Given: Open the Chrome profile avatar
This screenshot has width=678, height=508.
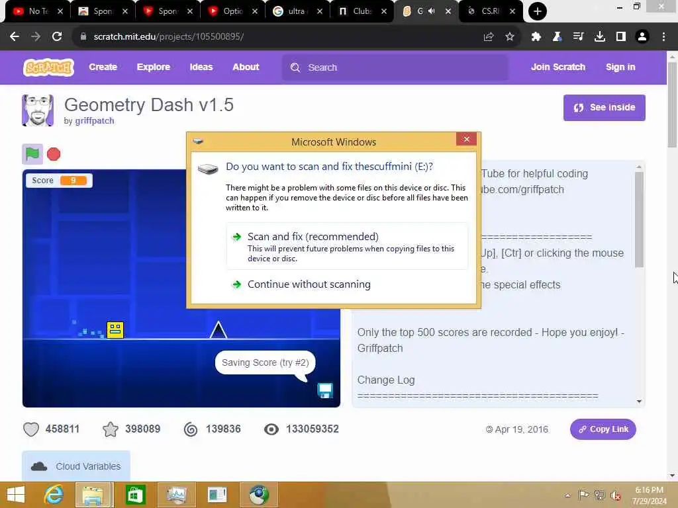Looking at the screenshot, I should 642,37.
